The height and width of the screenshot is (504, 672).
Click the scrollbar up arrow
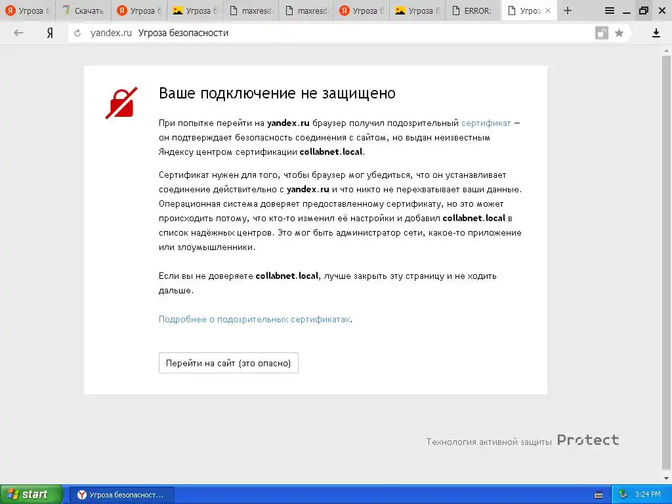pyautogui.click(x=667, y=51)
